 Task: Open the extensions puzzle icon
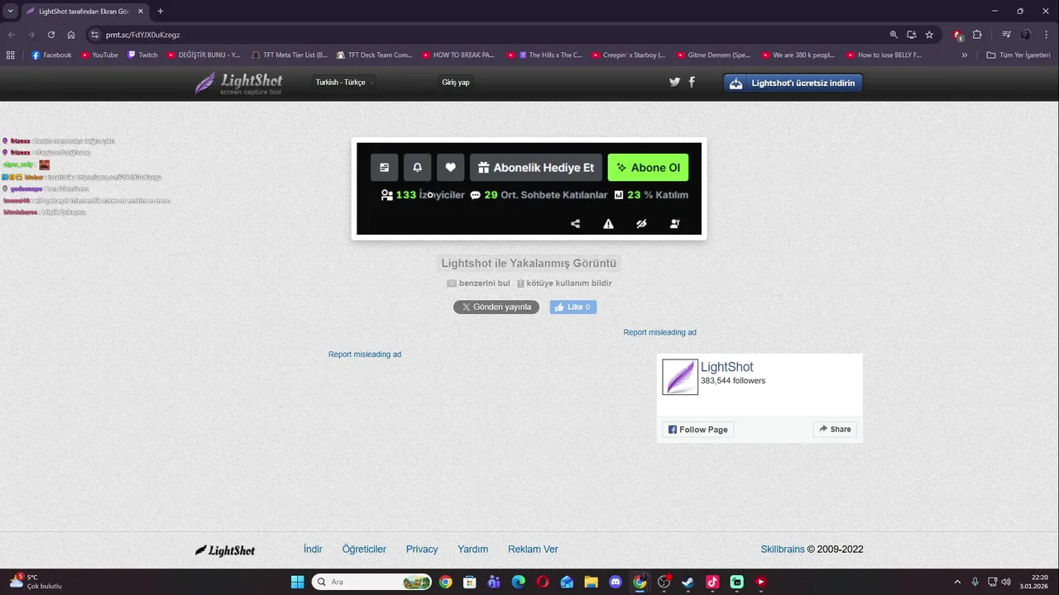click(x=977, y=35)
